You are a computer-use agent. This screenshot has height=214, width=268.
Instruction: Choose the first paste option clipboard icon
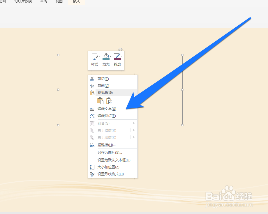100,101
